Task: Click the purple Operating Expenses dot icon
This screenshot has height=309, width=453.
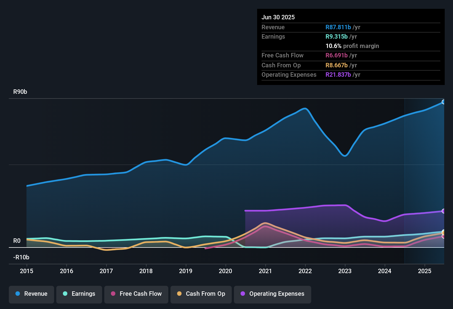Action: click(x=243, y=294)
